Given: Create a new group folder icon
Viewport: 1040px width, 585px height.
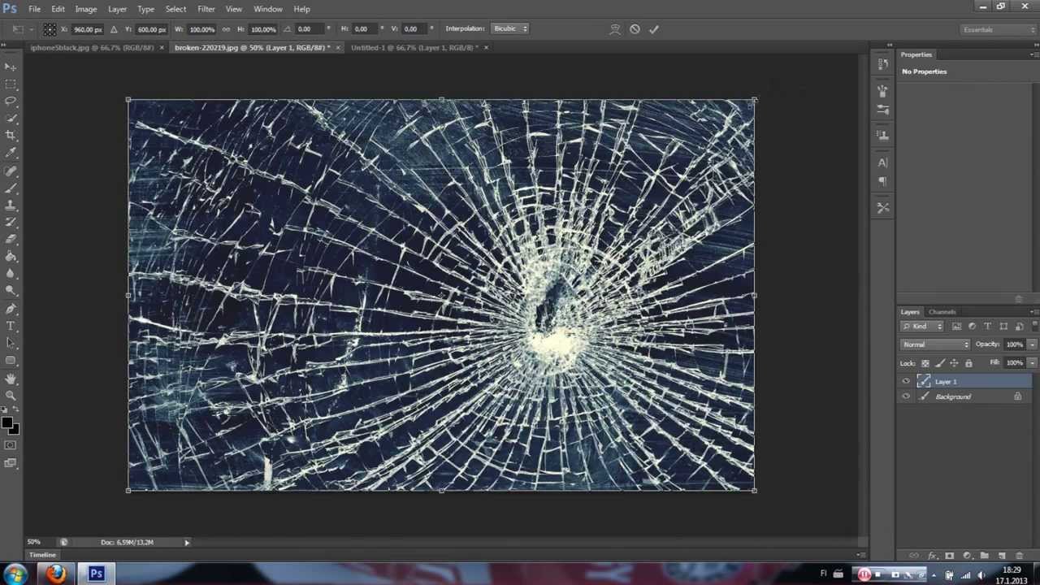Looking at the screenshot, I should point(984,556).
